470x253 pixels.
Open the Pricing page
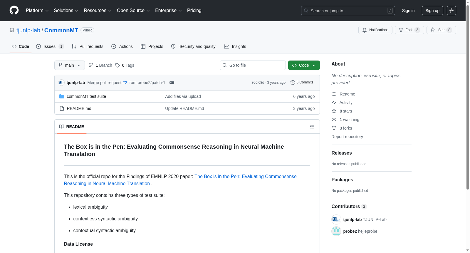(x=194, y=11)
